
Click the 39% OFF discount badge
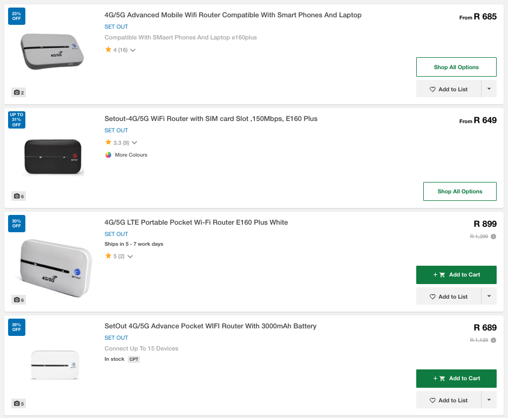tap(17, 327)
